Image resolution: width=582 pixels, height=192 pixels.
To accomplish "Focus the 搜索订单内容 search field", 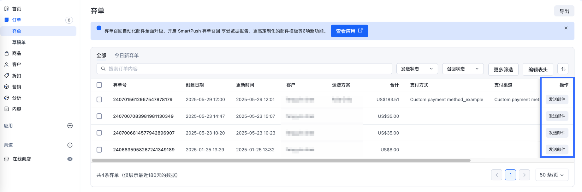I will (246, 69).
